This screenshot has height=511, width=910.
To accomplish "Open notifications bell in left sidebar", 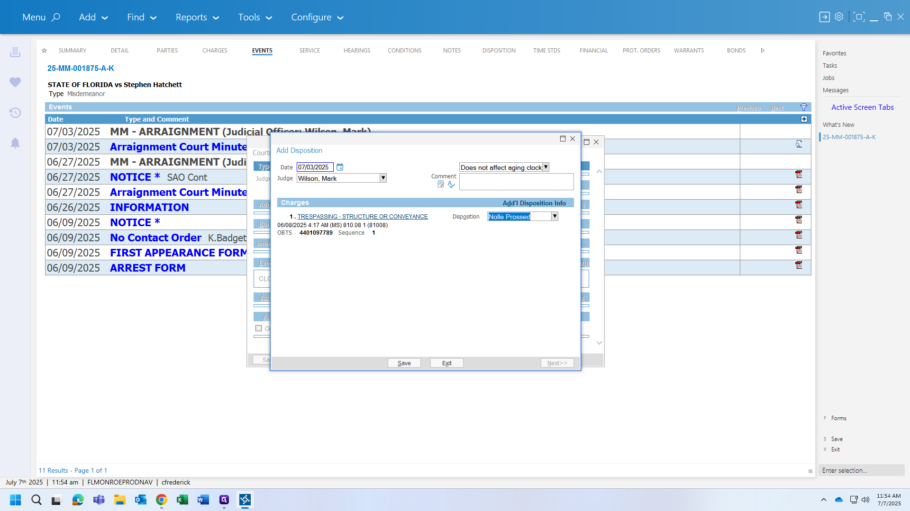I will point(15,143).
